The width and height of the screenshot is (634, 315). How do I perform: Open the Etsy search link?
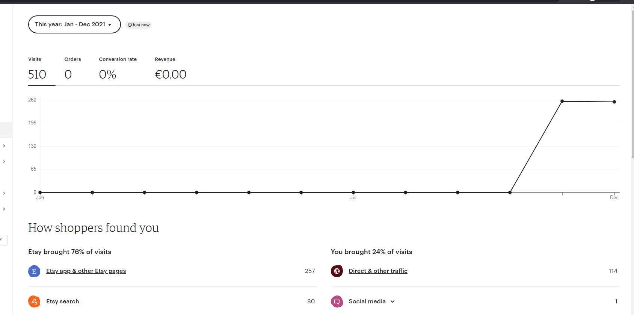(63, 301)
